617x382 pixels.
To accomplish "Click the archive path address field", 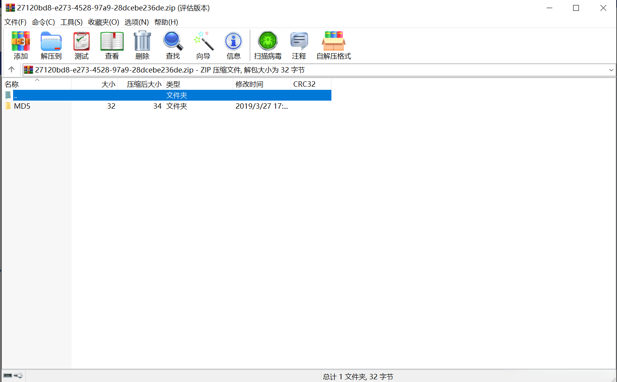I will pos(319,70).
